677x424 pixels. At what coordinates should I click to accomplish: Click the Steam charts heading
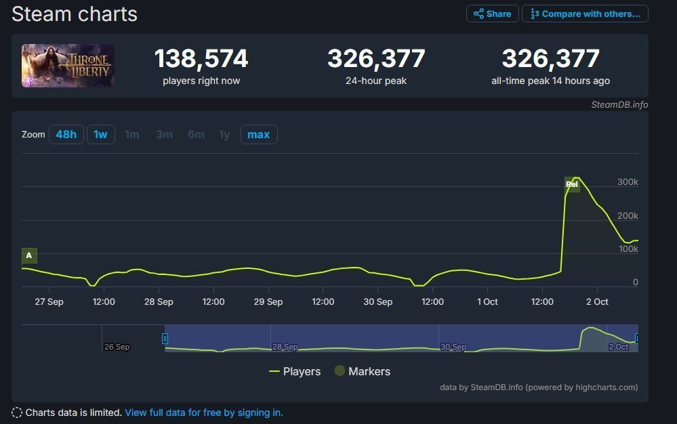click(75, 14)
